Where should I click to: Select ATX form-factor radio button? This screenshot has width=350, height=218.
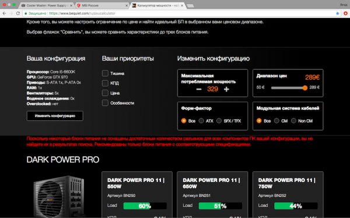coord(201,121)
